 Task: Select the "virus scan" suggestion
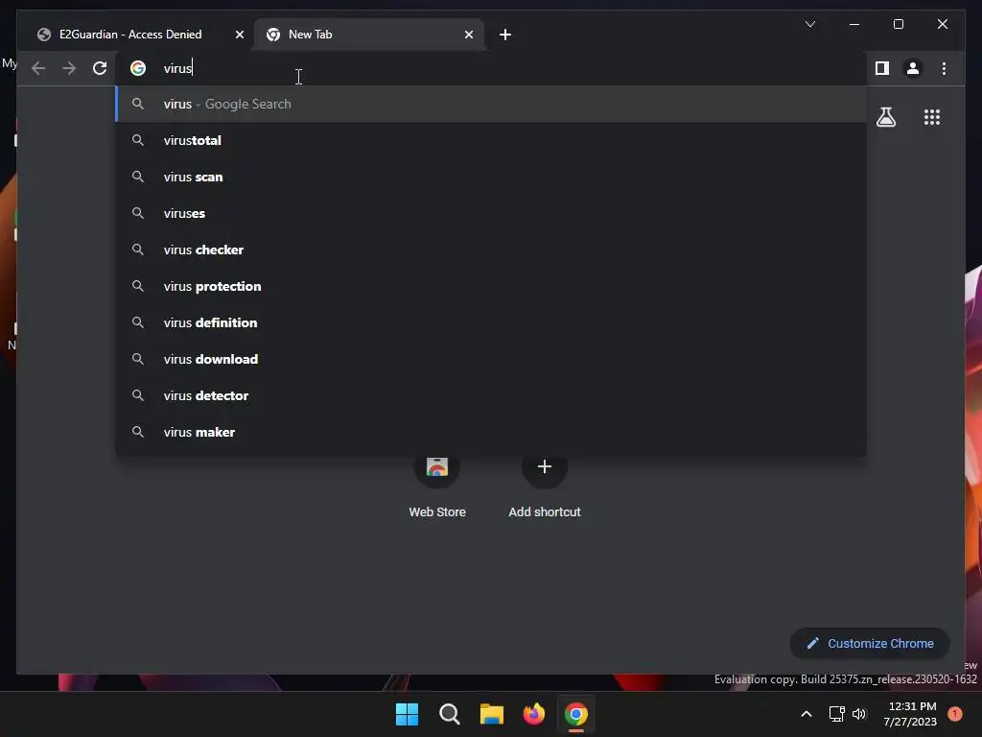pos(492,177)
